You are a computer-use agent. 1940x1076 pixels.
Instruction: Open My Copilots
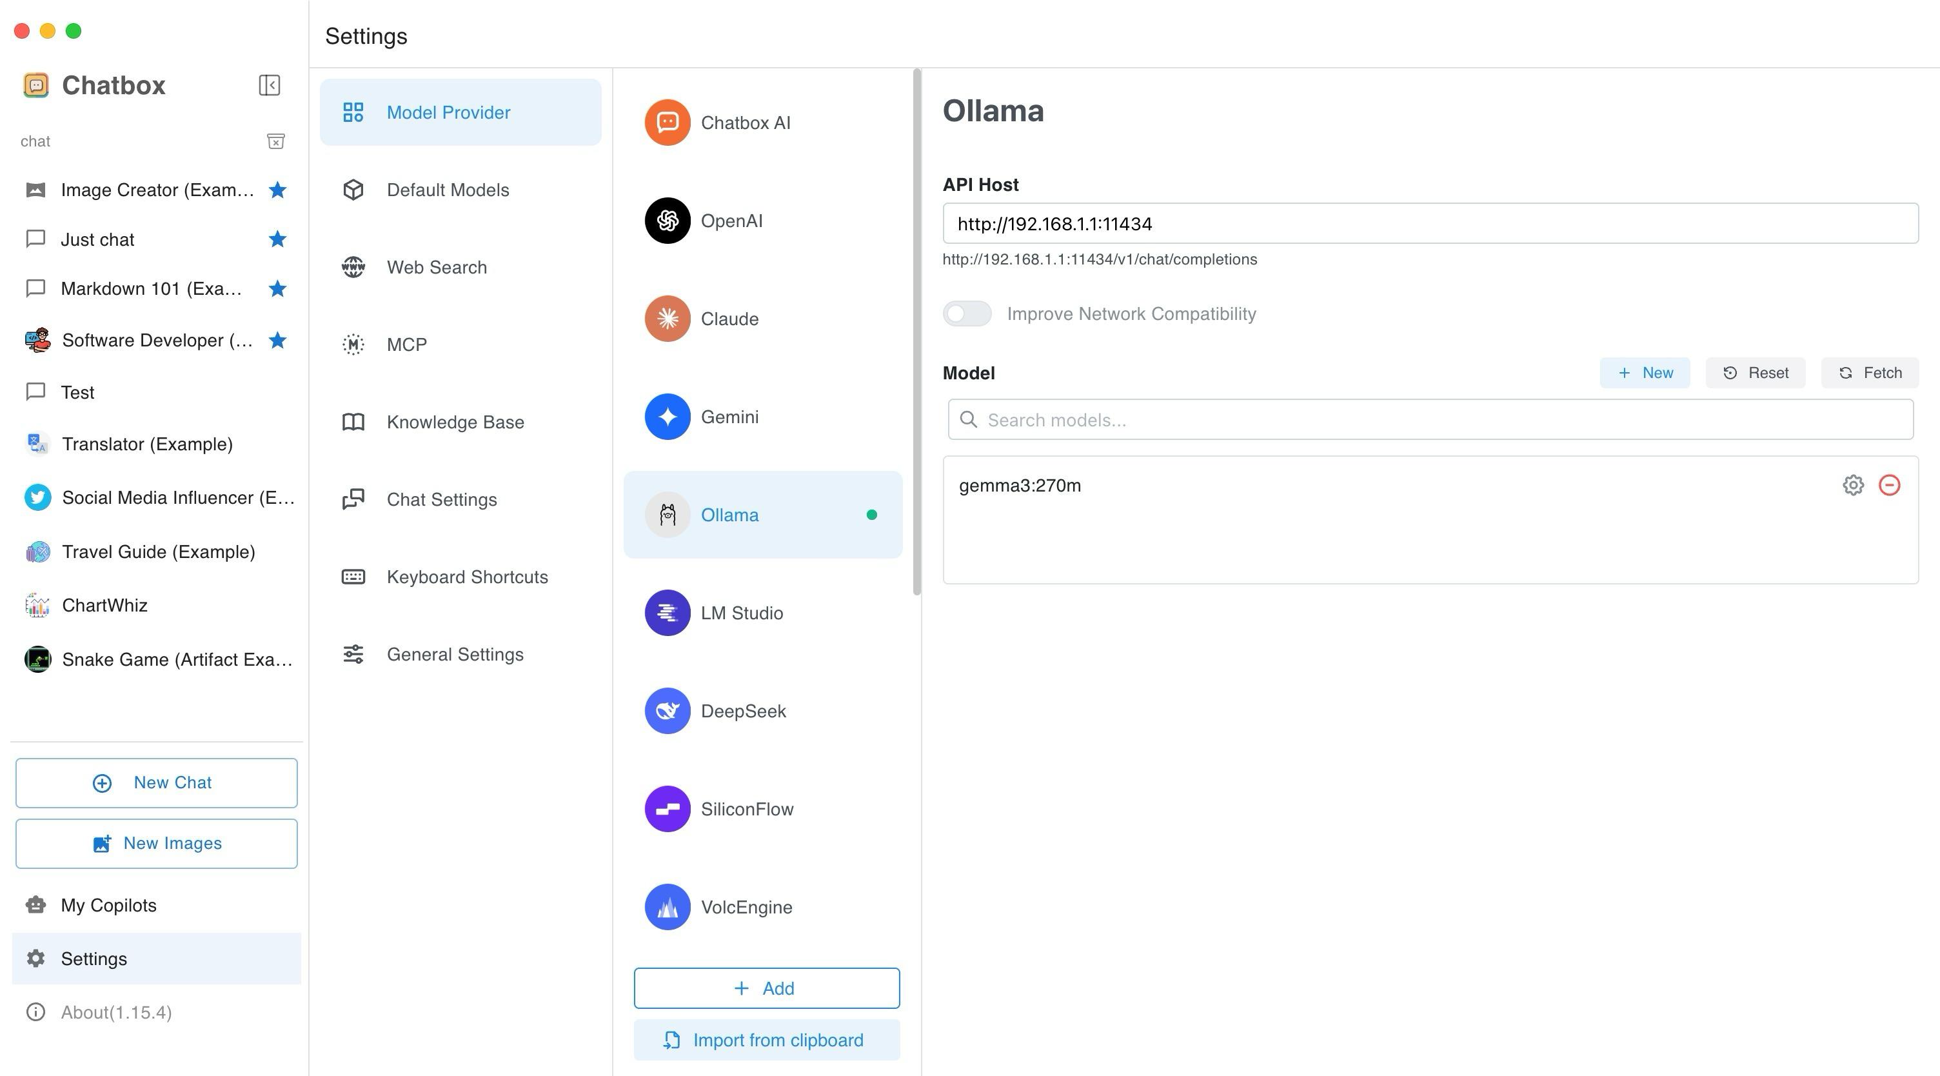(x=157, y=905)
